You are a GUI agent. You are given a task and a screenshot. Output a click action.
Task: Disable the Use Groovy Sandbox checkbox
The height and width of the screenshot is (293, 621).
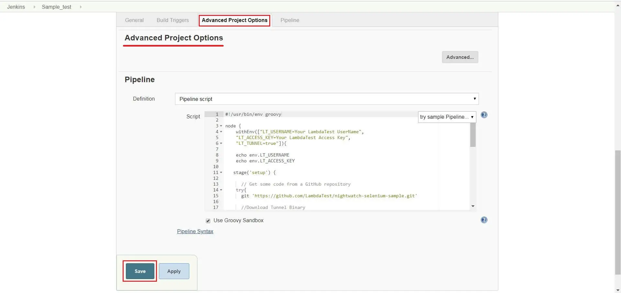coord(208,221)
